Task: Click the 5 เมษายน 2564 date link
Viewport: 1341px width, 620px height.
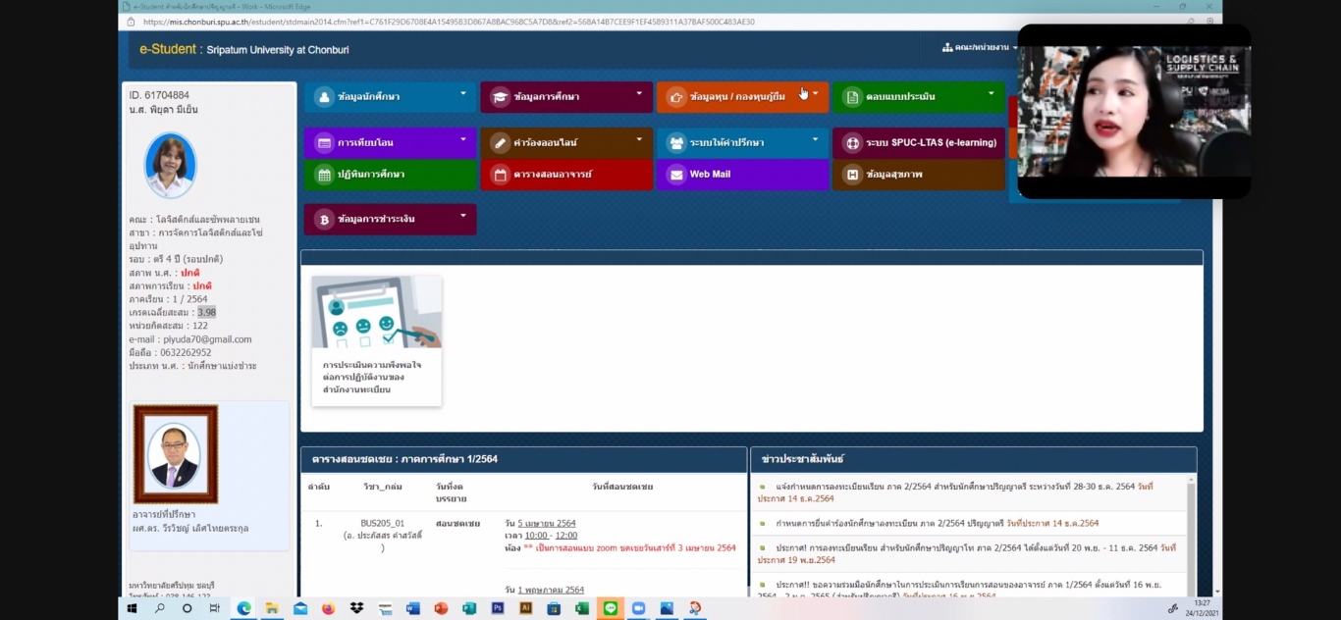Action: click(x=547, y=523)
